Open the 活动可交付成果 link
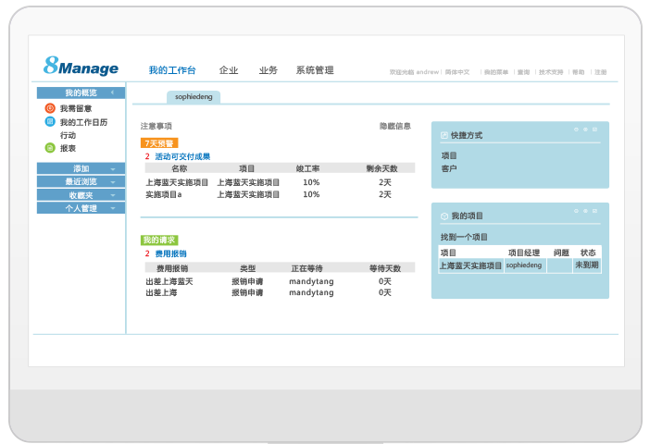 click(182, 156)
